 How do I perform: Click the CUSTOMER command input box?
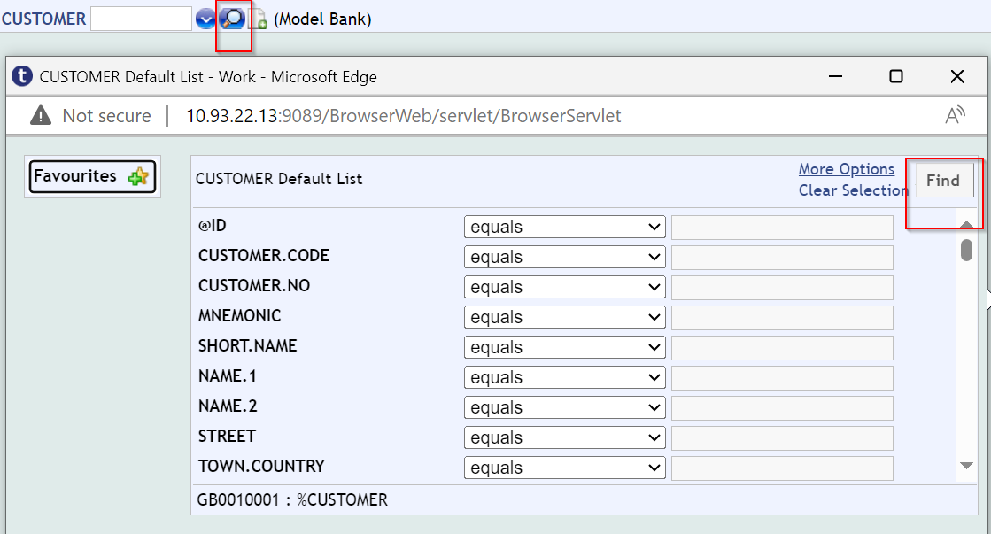pos(141,19)
